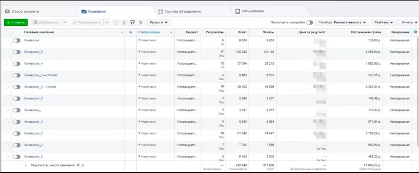Screen dimensions: 419x173
Task: Switch on the Конверсии_4 campaign toggle
Action: click(16, 122)
